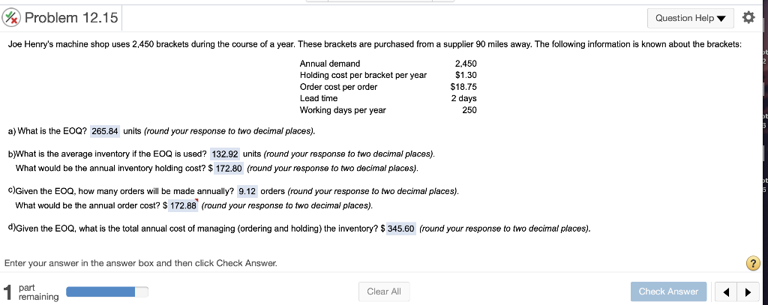This screenshot has height=305, width=768.
Task: Click the EOQ answer field 265.84
Action: [105, 131]
